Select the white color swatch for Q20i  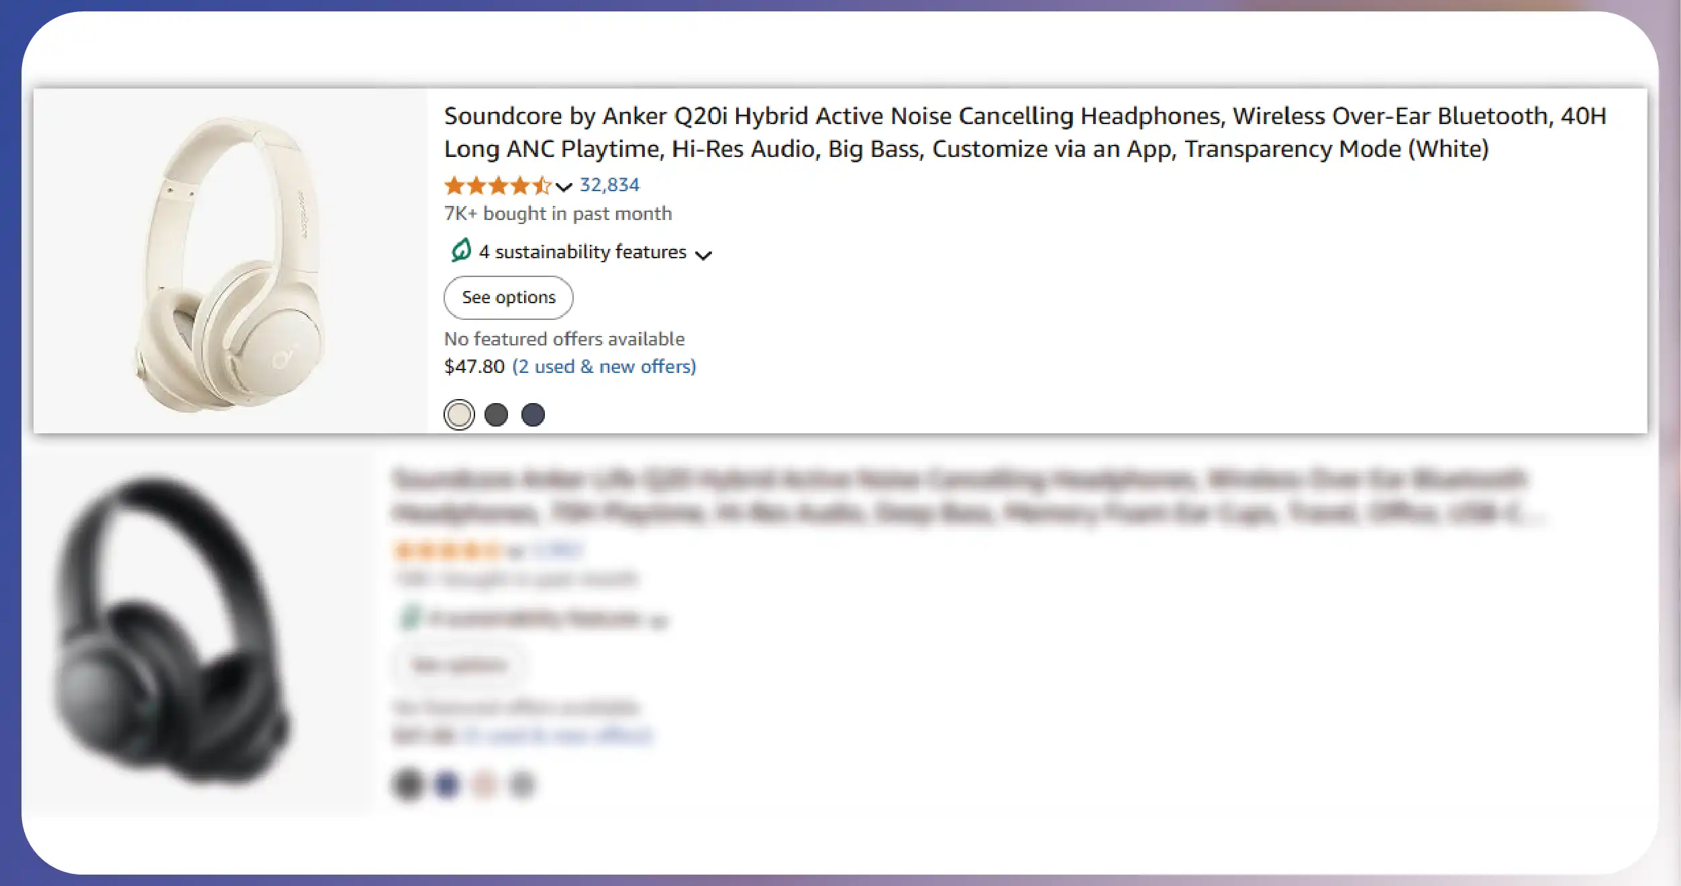click(x=459, y=414)
